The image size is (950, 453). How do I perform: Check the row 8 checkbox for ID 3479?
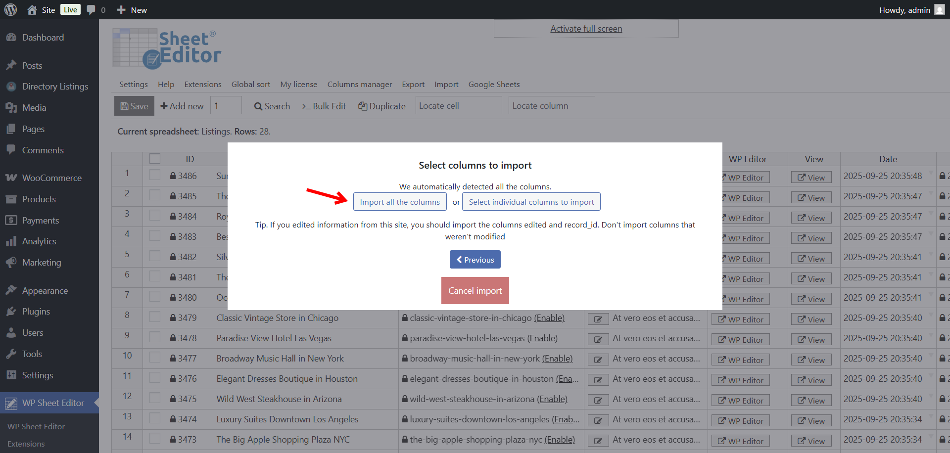coord(155,317)
